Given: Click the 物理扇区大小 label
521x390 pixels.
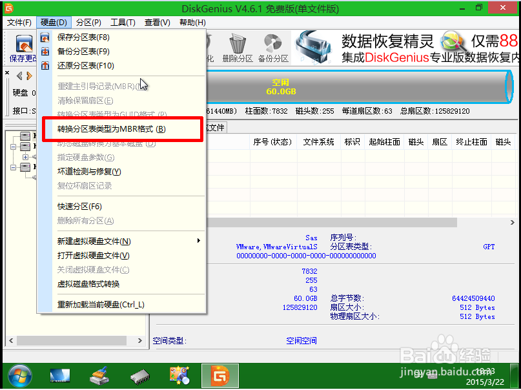Looking at the screenshot, I should click(354, 316).
